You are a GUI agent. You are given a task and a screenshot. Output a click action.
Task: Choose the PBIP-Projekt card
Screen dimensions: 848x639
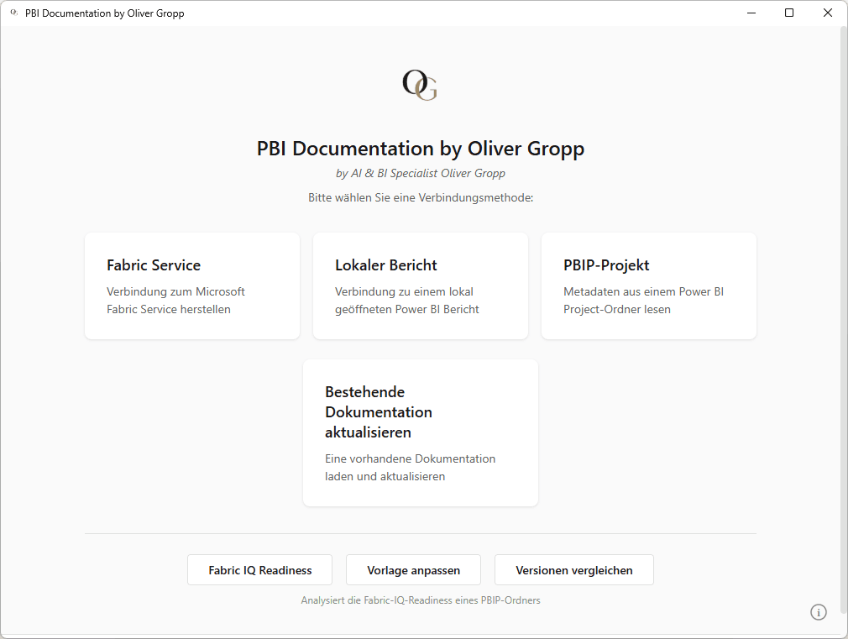point(648,285)
